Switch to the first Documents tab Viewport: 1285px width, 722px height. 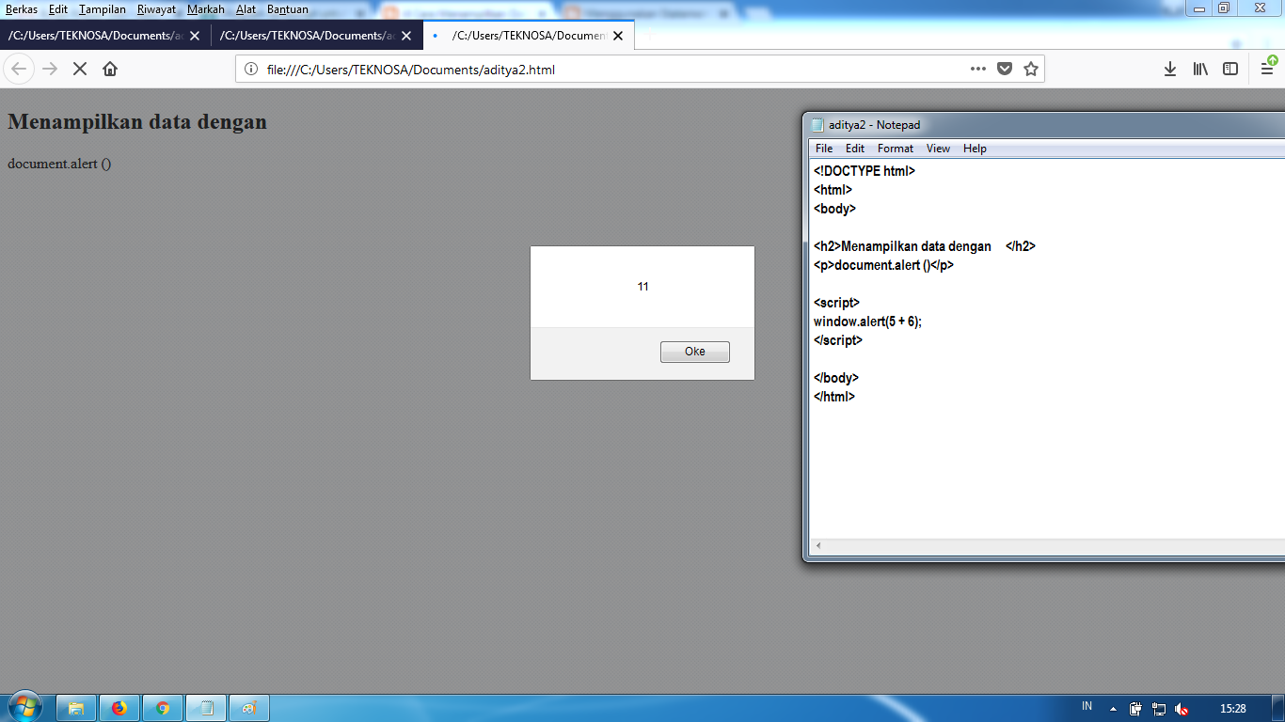pos(105,36)
